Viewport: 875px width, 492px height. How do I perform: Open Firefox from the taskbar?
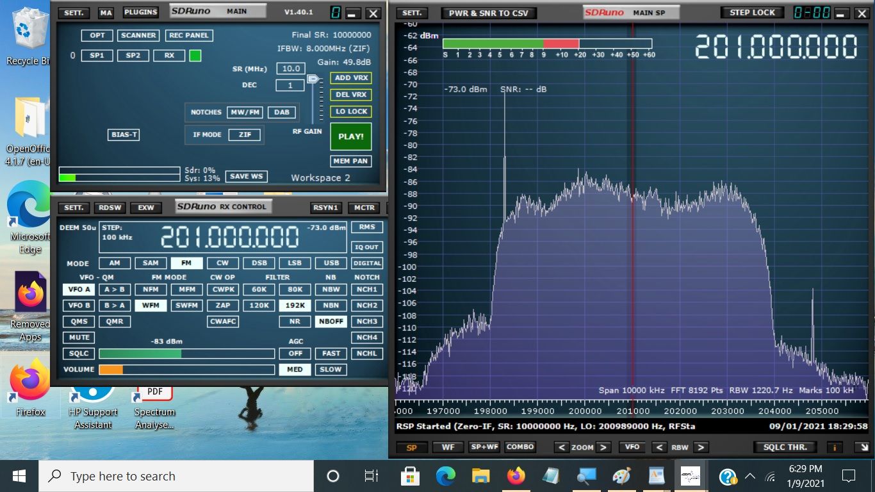pos(516,476)
